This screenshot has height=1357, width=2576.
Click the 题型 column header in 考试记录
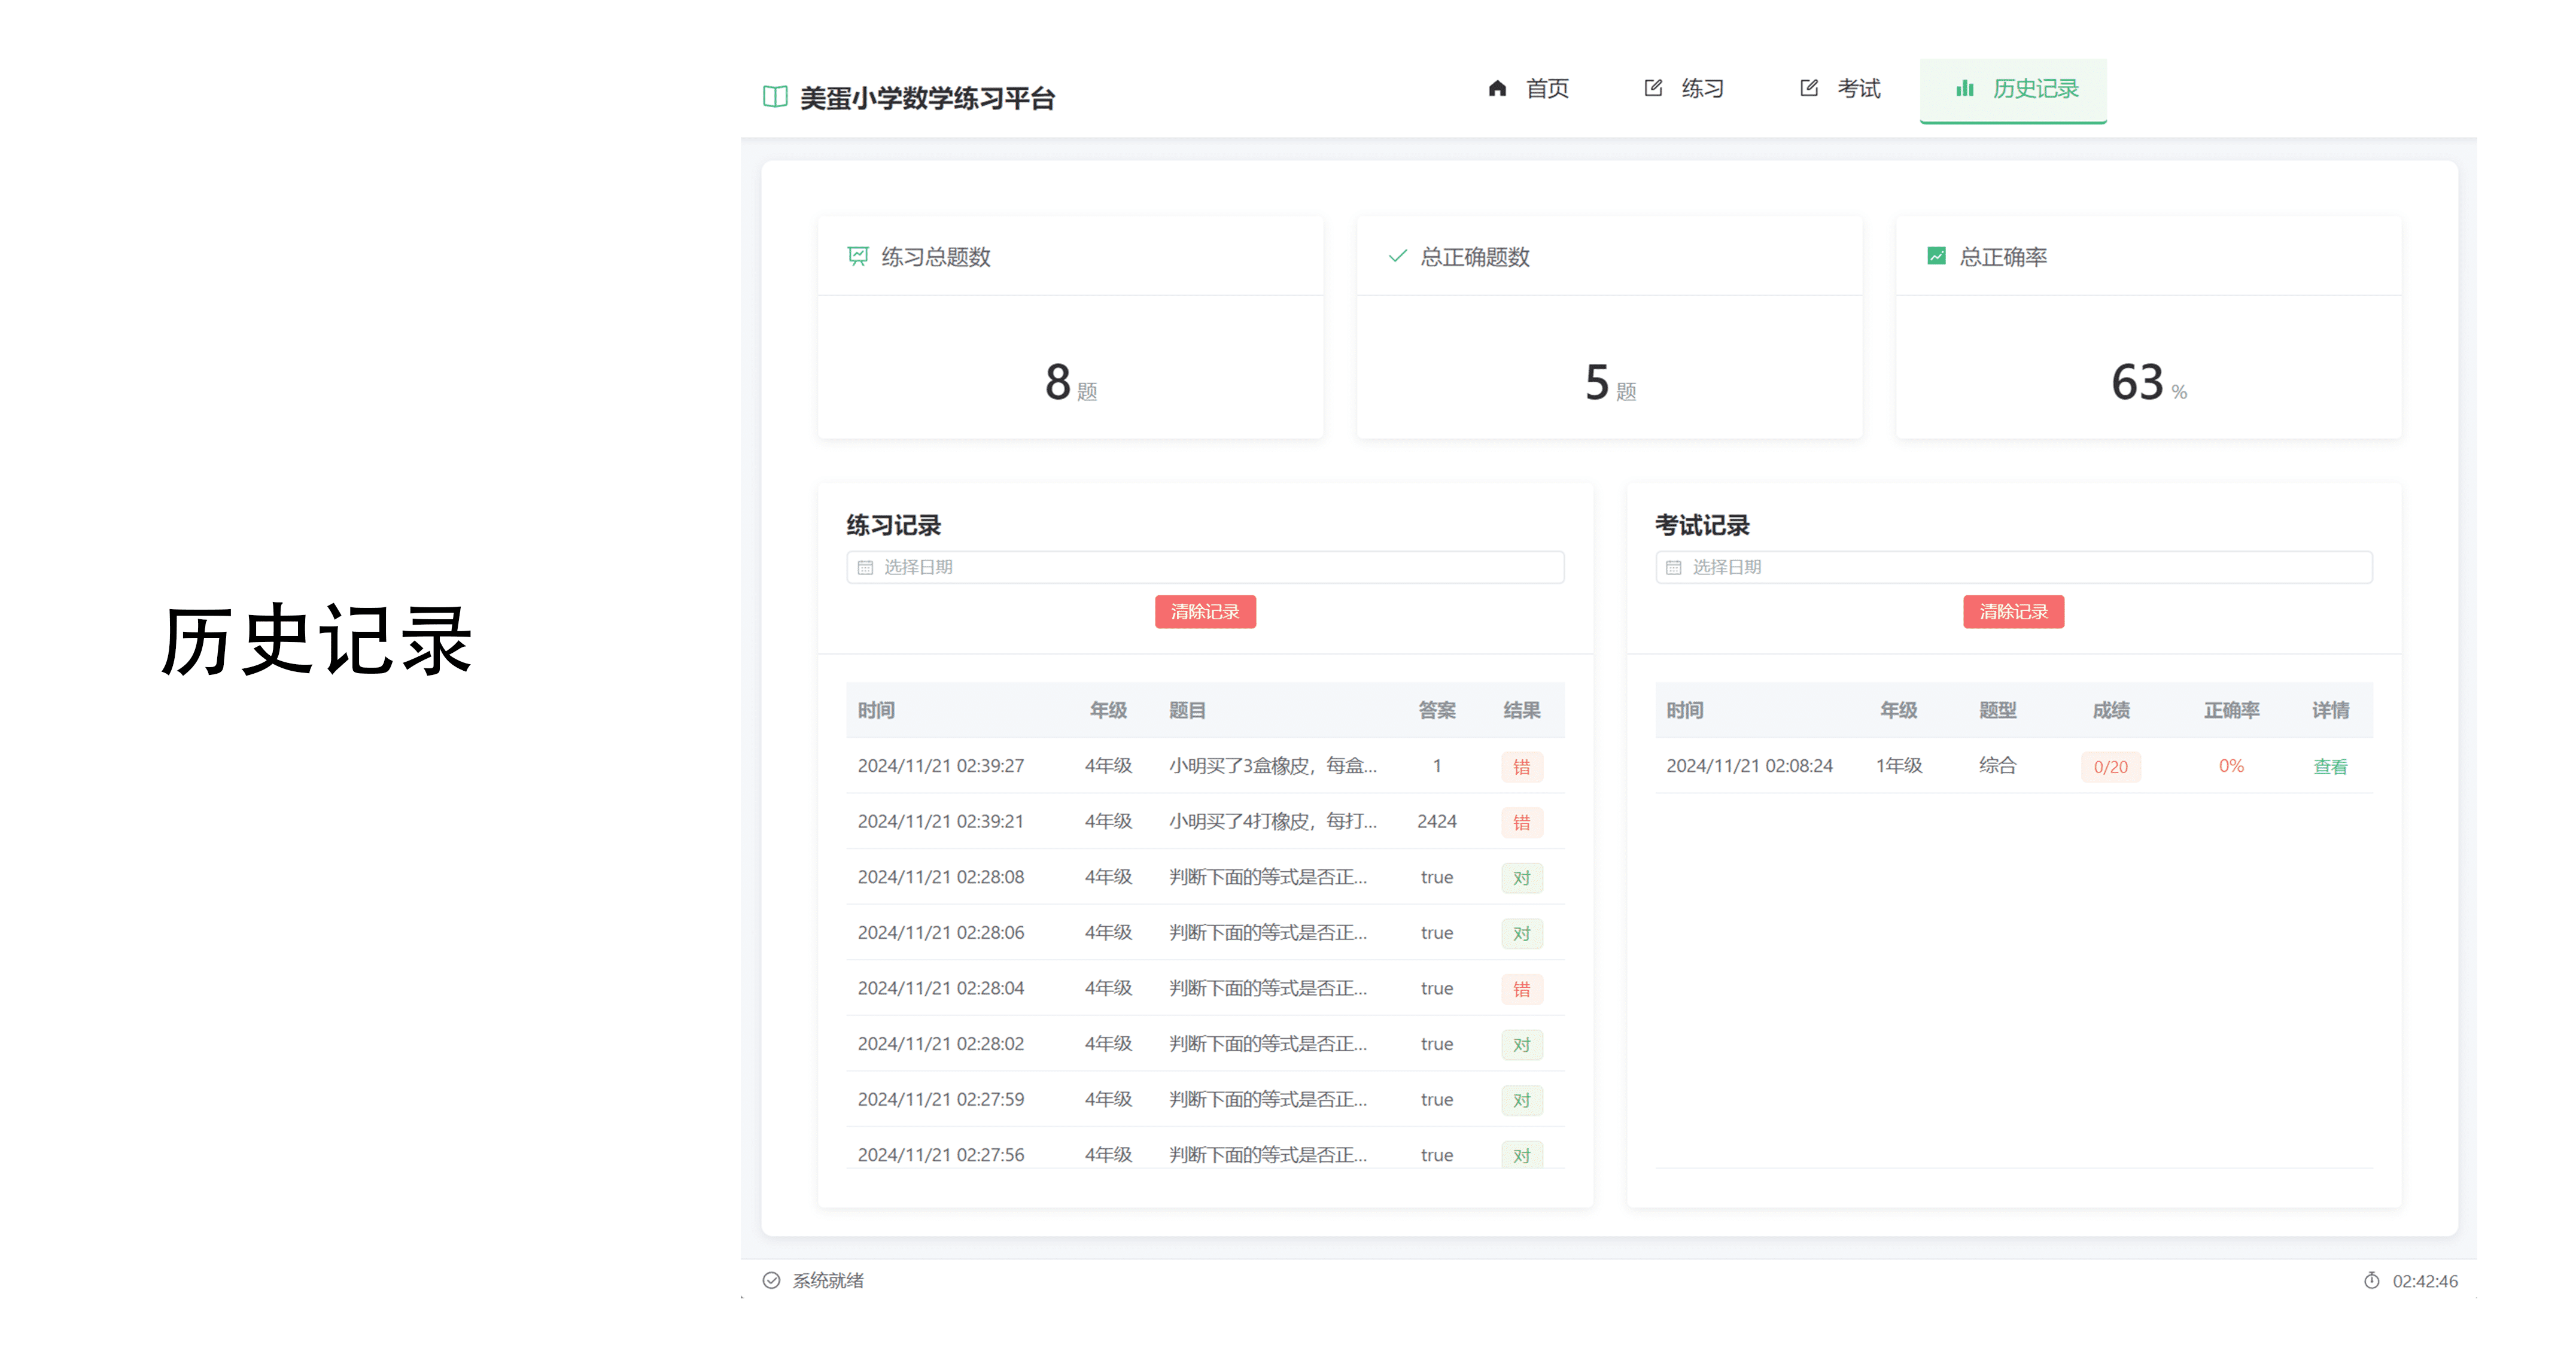point(1998,710)
